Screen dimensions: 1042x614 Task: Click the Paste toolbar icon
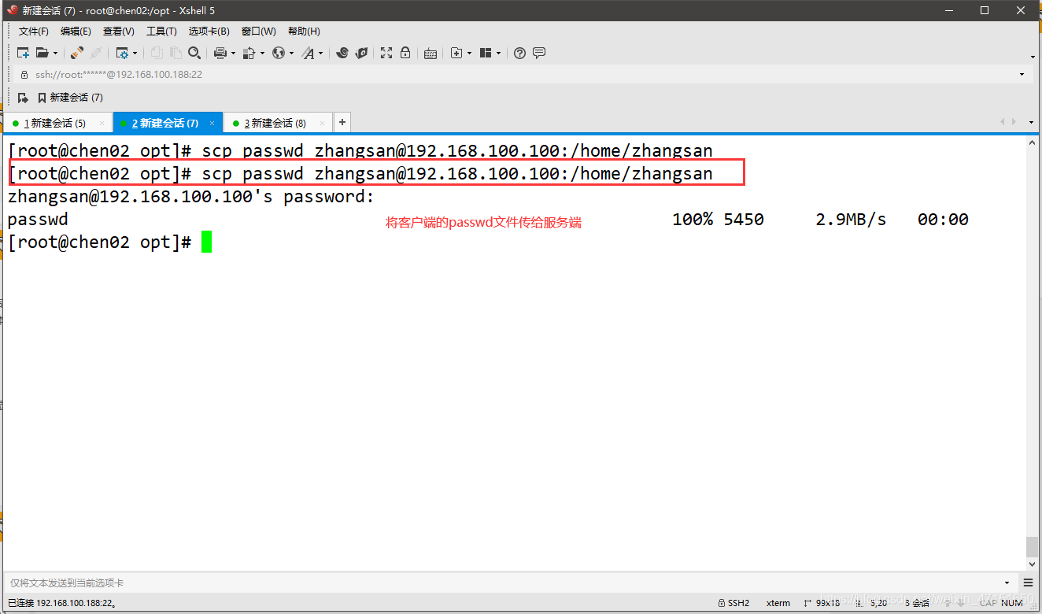tap(176, 53)
